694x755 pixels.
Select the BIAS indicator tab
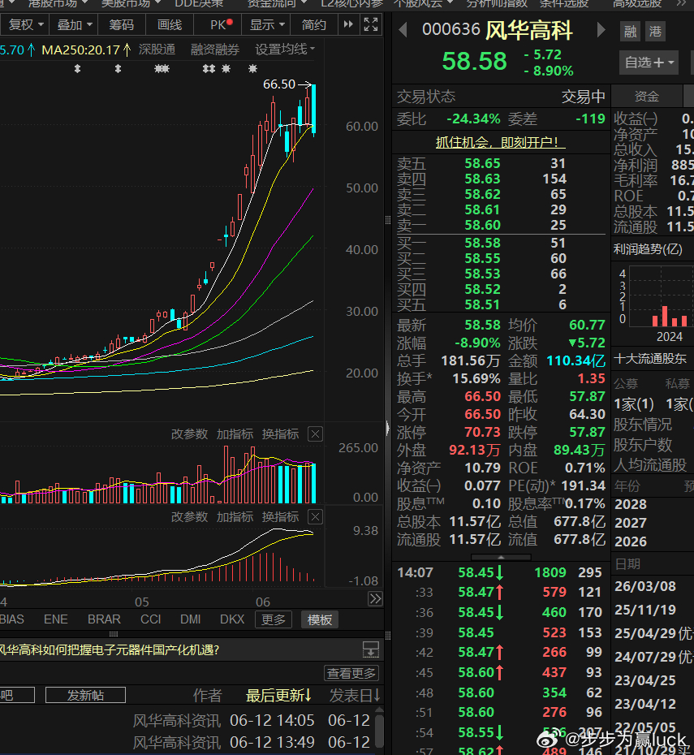coord(11,619)
